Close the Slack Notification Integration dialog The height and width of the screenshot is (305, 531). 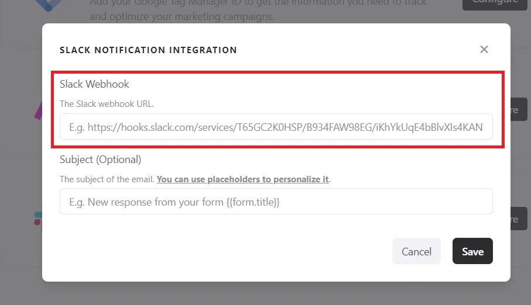pyautogui.click(x=484, y=49)
